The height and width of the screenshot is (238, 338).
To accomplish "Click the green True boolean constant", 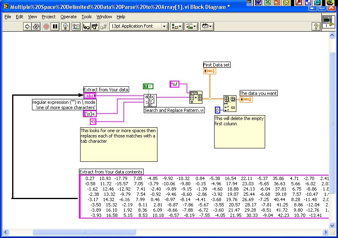I will coord(148,86).
